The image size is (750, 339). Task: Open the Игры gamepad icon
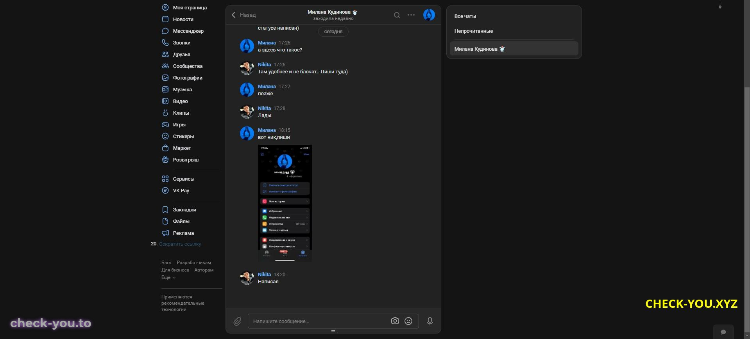165,124
